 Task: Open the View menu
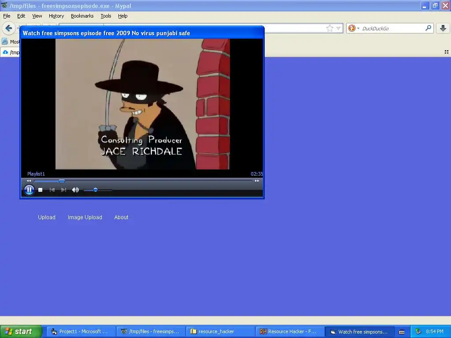pyautogui.click(x=37, y=16)
